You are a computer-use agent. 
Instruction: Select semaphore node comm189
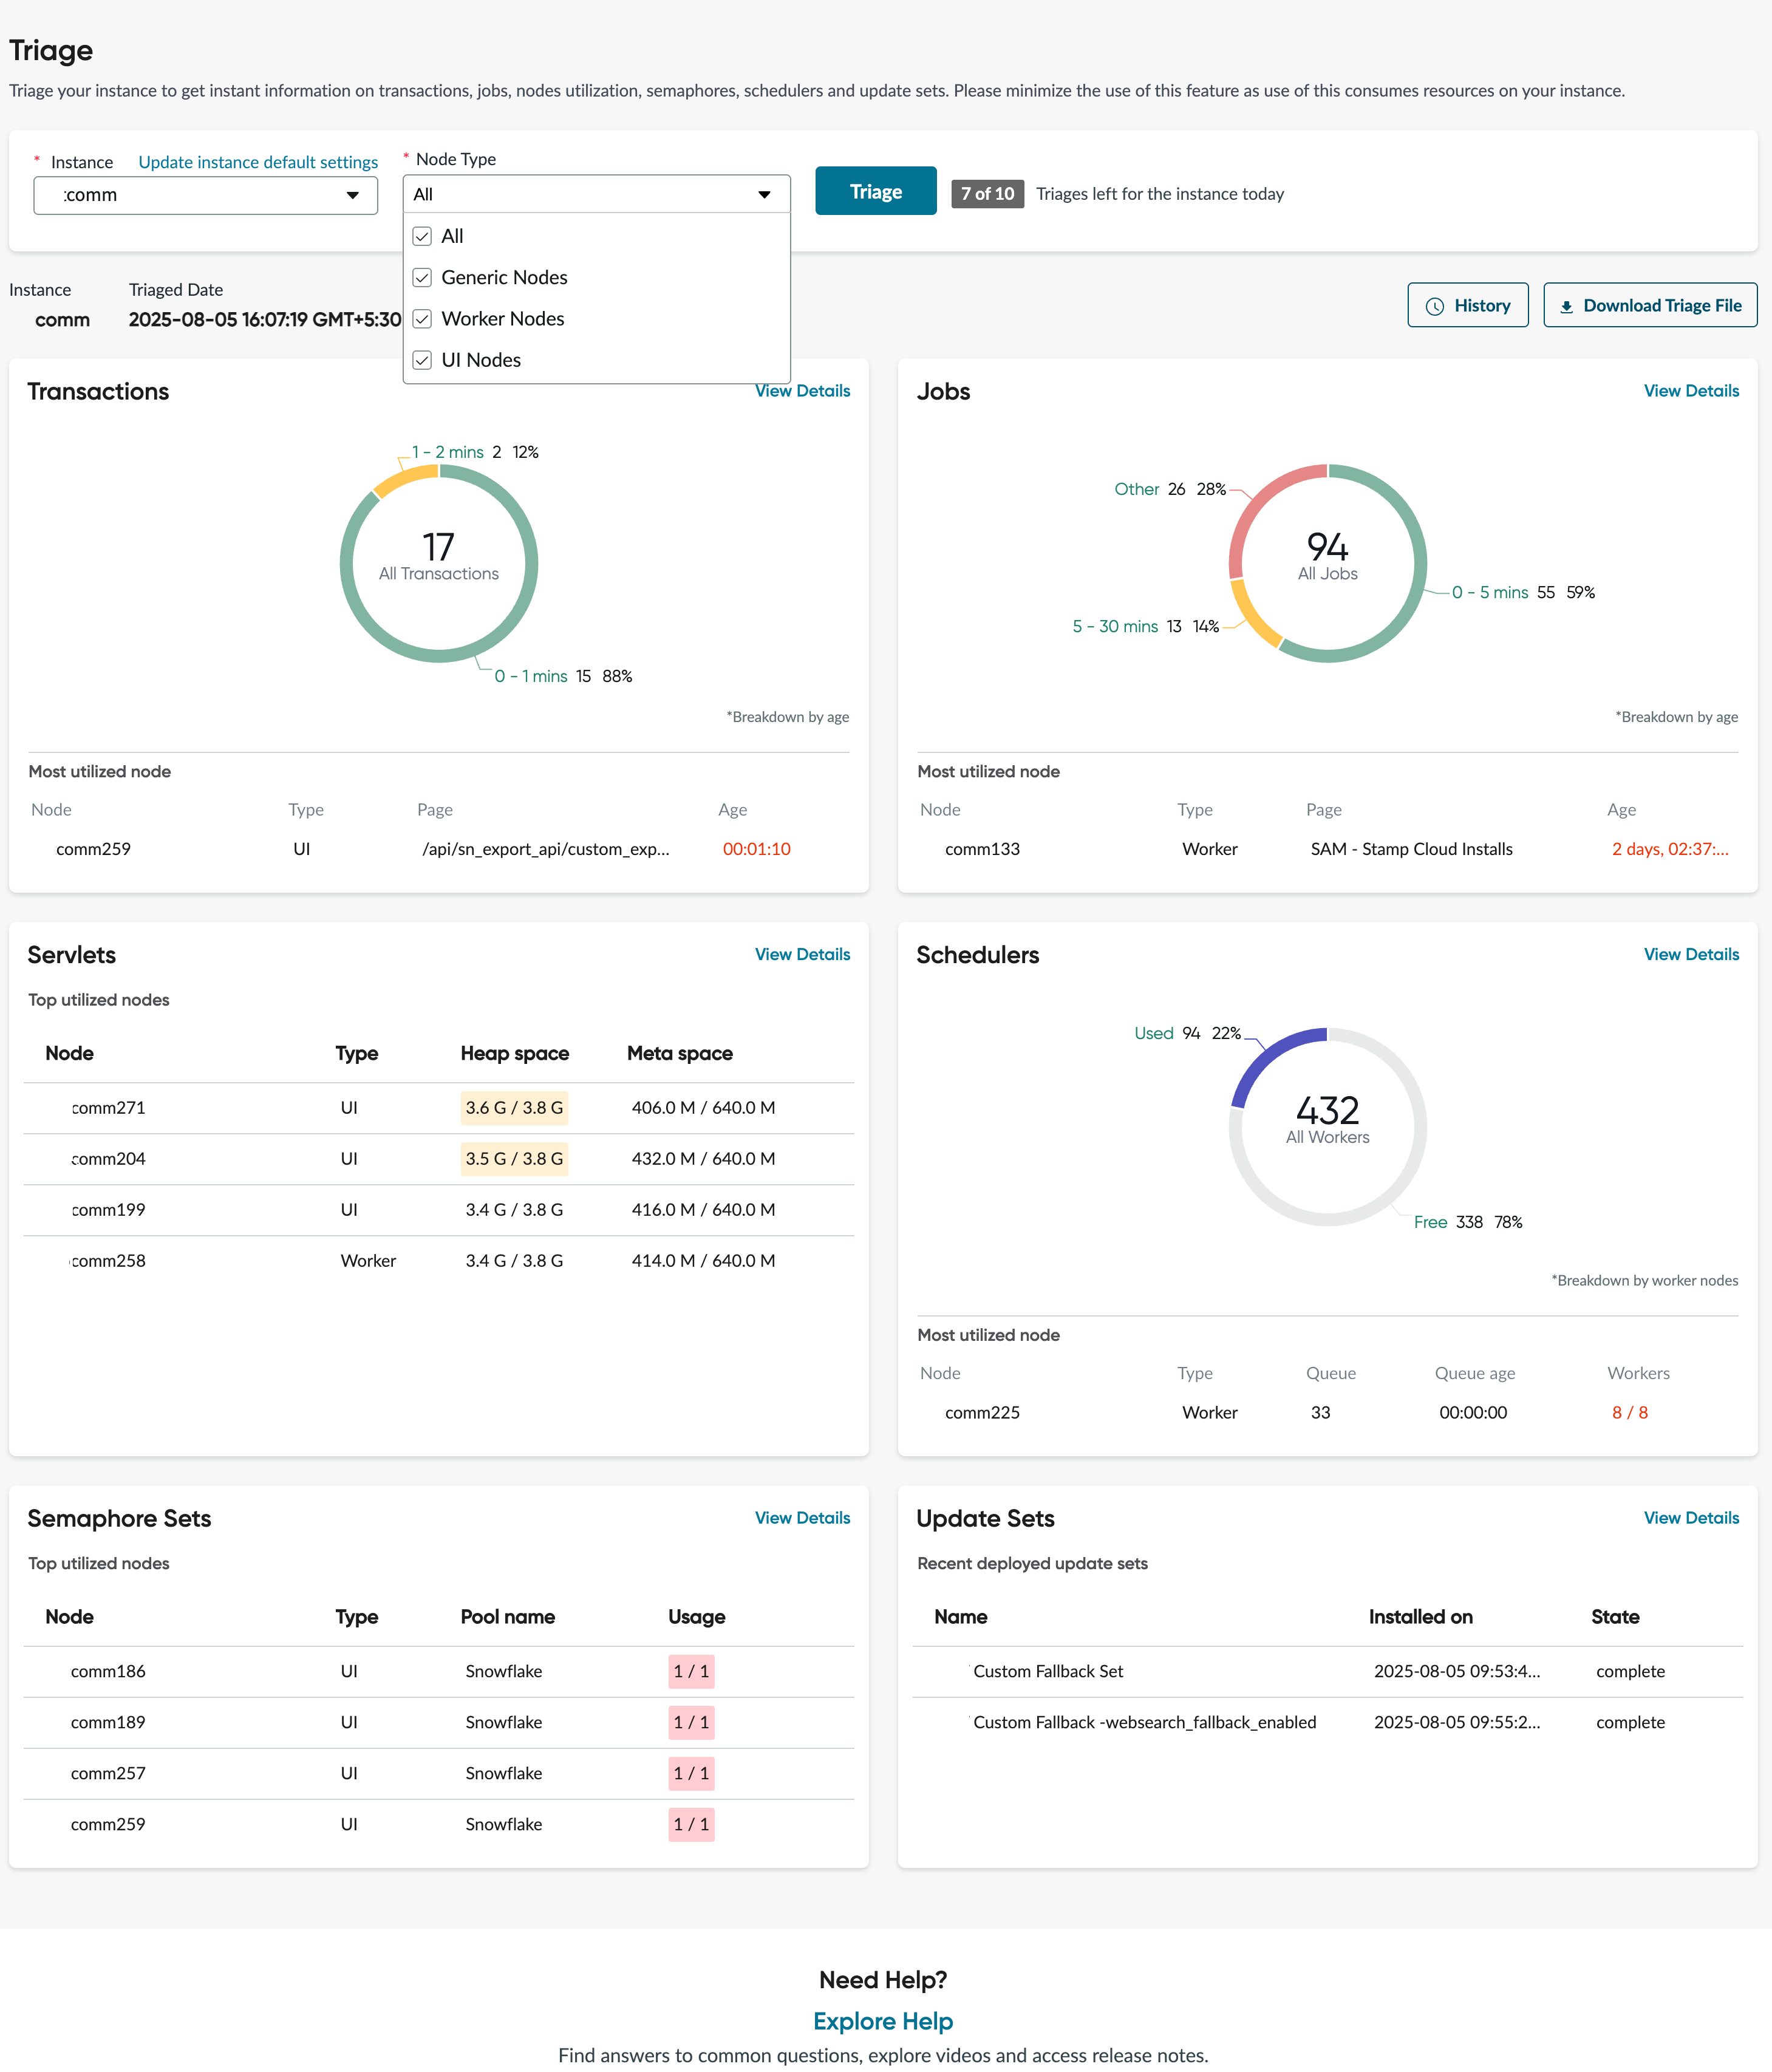[x=108, y=1722]
